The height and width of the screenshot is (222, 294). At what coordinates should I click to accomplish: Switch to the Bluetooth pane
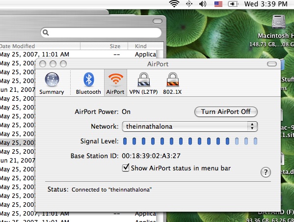point(88,83)
